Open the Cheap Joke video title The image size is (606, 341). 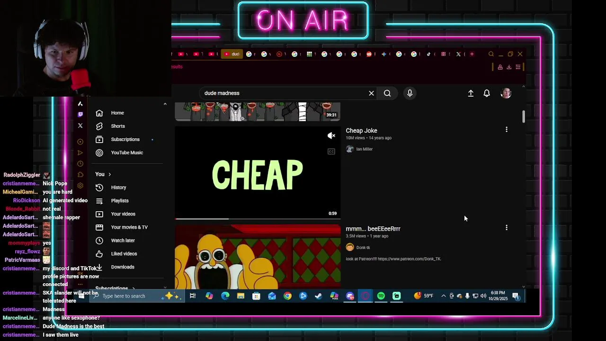click(361, 131)
